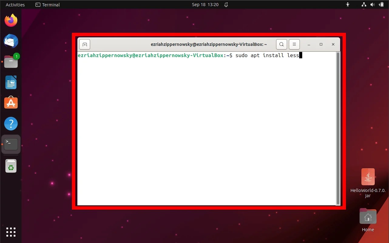
Task: Click the volume indicator icon
Action: pyautogui.click(x=373, y=5)
